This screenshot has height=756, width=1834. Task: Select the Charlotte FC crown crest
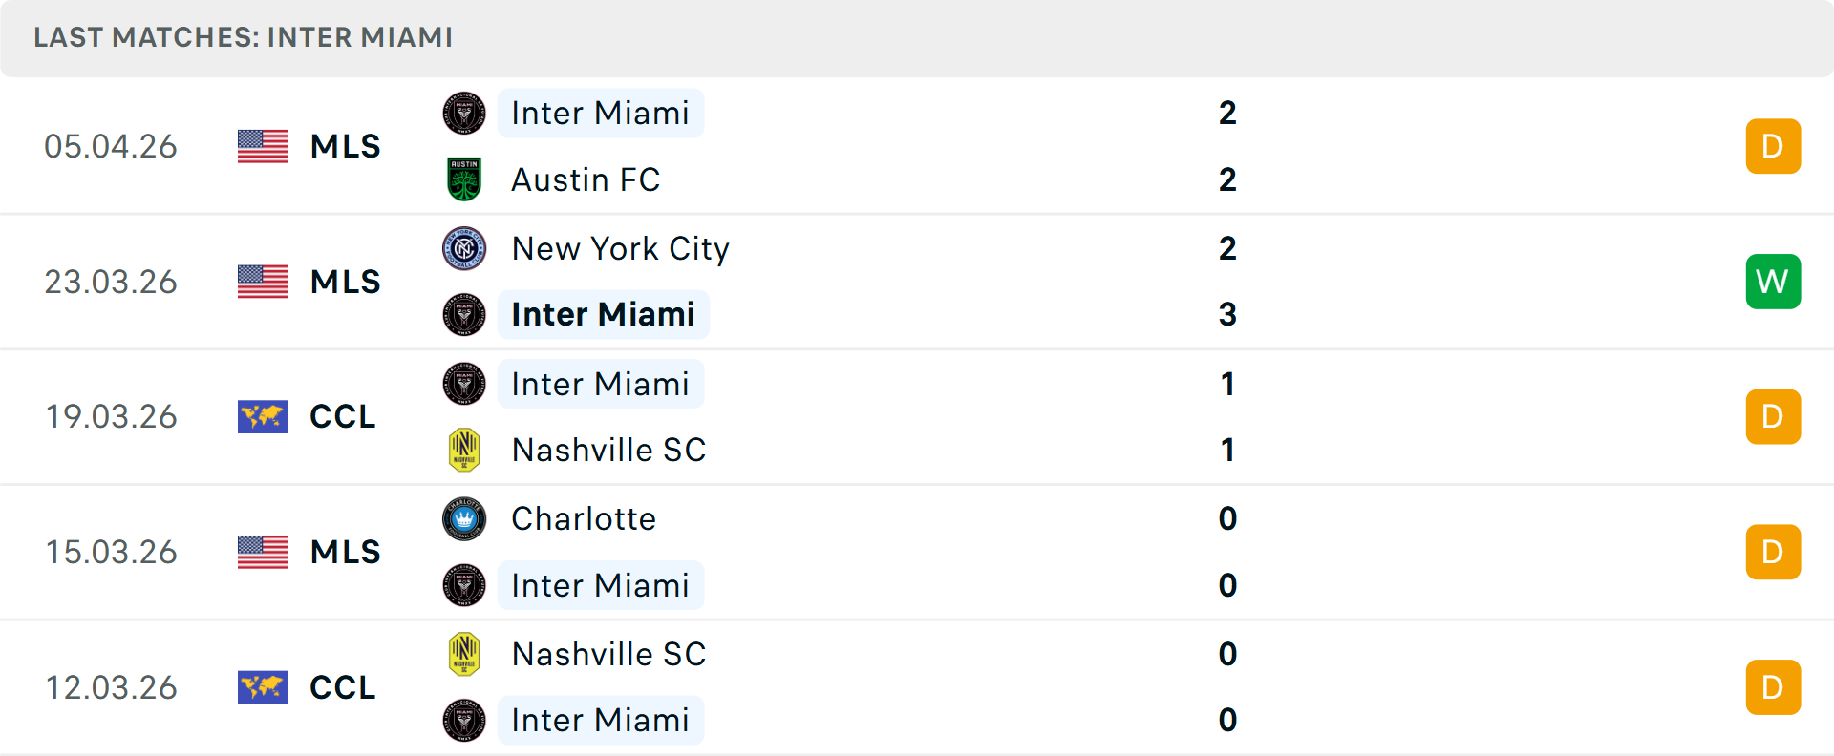(x=464, y=519)
